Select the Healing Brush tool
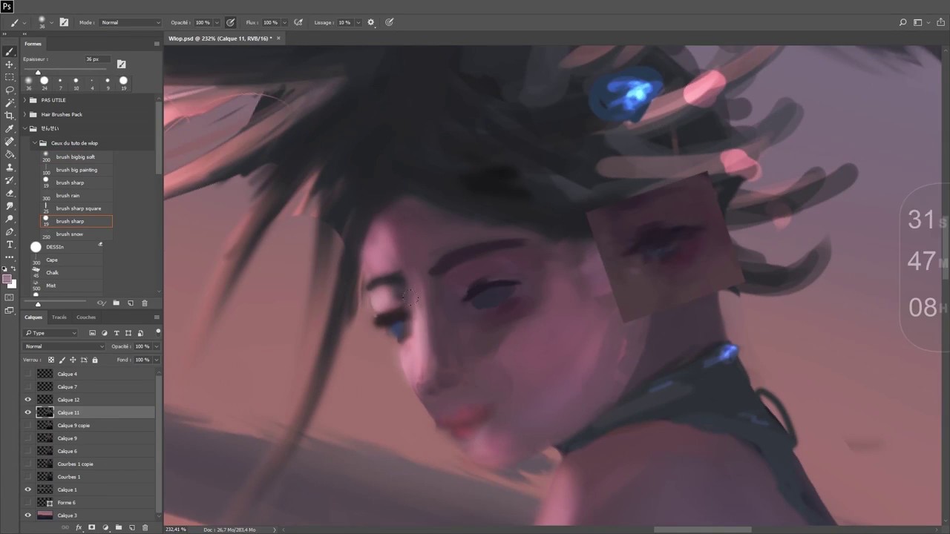950x534 pixels. [x=10, y=142]
